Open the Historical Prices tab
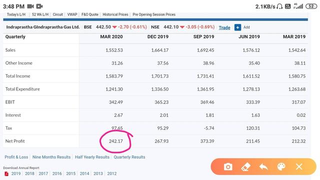Viewport: 320px width, 180px height. 115,14
